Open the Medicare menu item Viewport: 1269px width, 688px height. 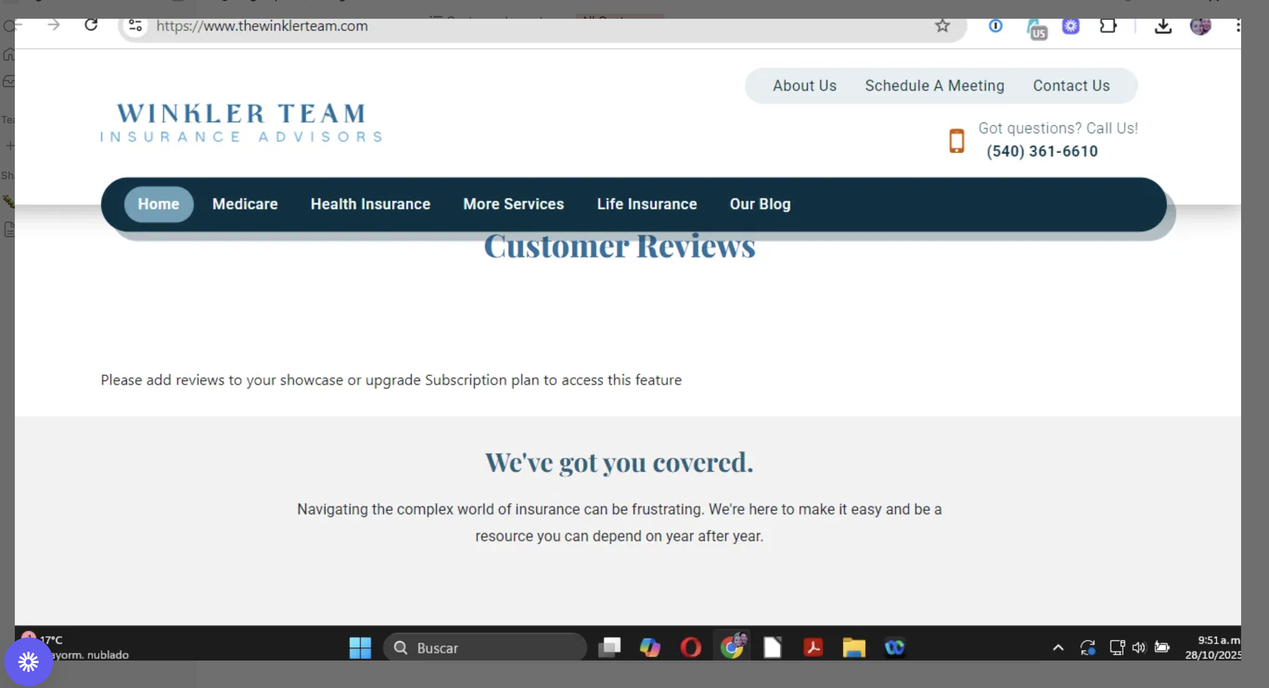[245, 204]
